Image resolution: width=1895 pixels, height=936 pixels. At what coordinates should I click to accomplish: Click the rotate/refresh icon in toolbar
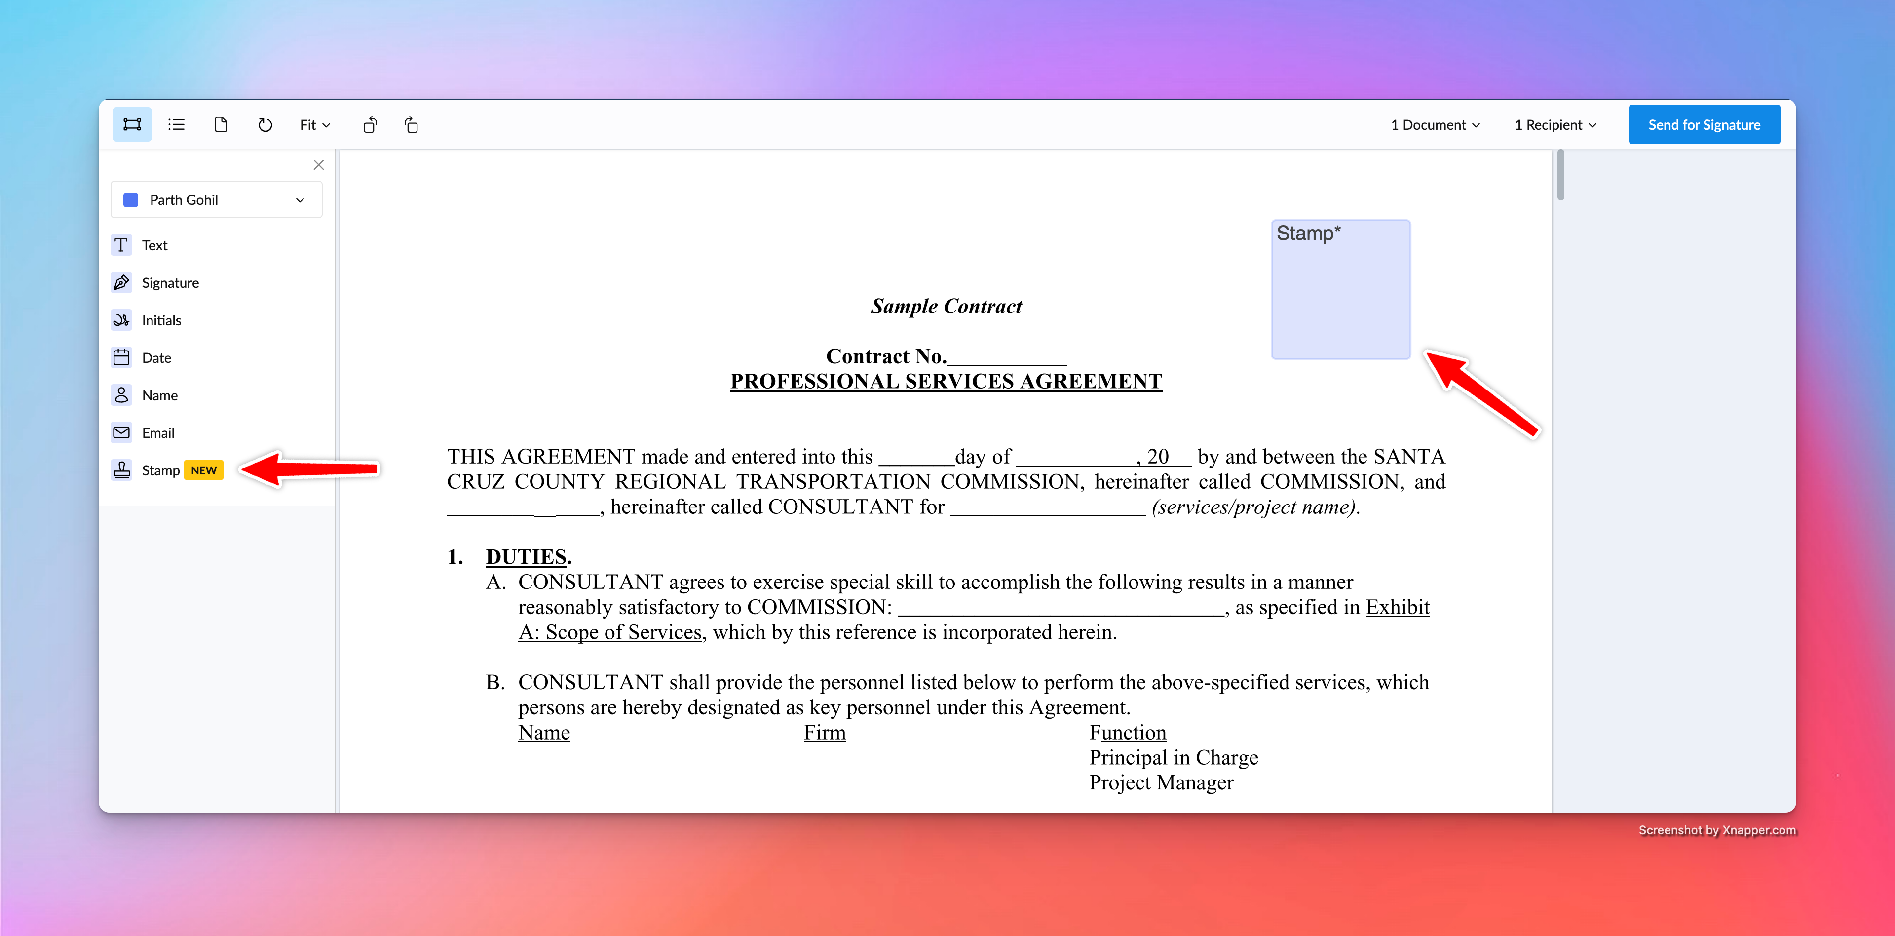265,125
